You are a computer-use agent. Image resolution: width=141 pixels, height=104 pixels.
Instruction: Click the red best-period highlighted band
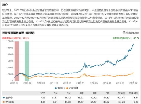pos(17,61)
